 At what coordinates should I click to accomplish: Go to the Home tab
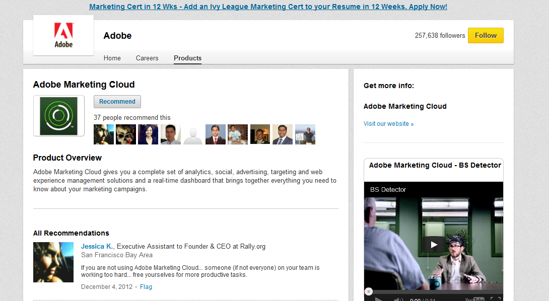pos(112,58)
